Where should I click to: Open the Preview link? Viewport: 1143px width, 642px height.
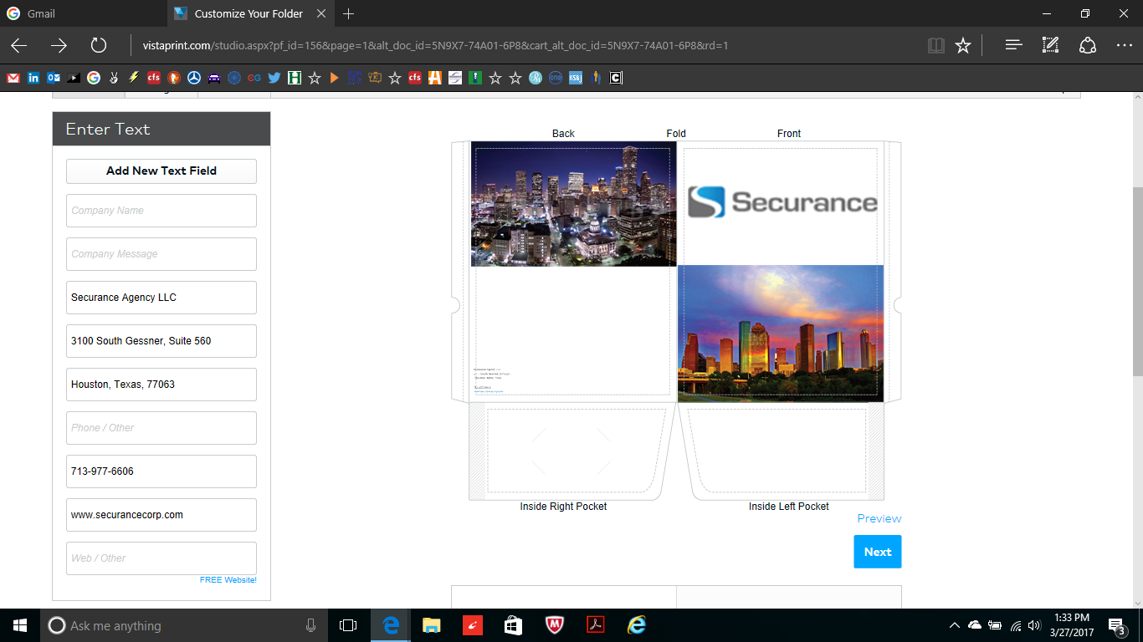click(879, 518)
